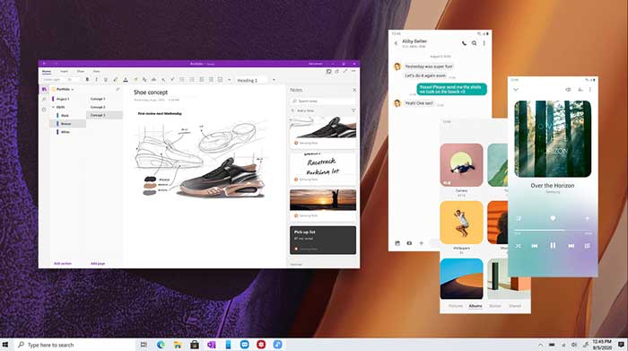Go to previous track in music player
Image resolution: width=628 pixels, height=351 pixels.
tap(535, 246)
